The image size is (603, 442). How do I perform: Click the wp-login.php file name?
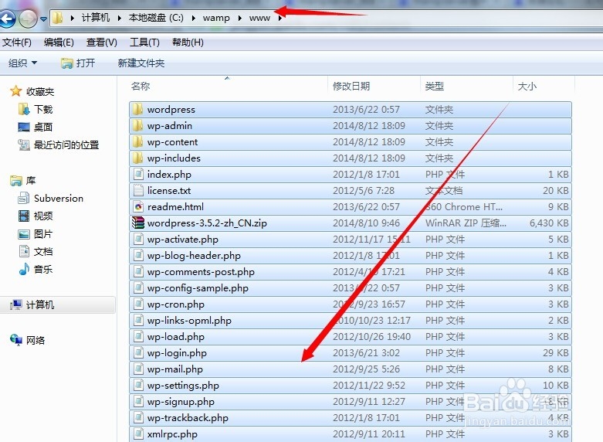coord(177,353)
